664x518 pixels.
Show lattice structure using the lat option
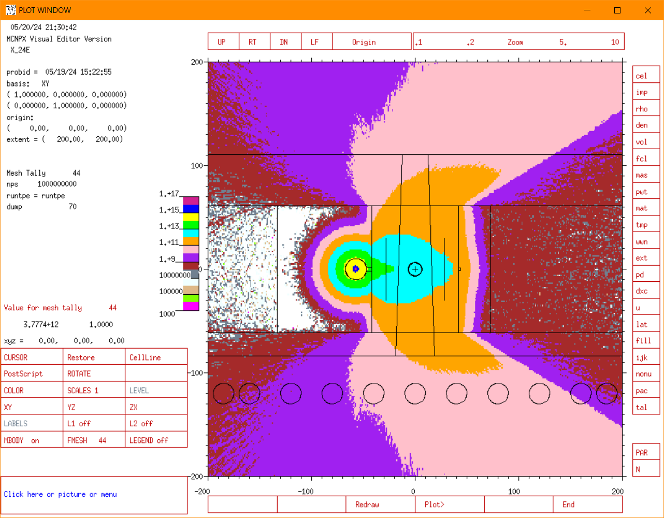pyautogui.click(x=646, y=324)
